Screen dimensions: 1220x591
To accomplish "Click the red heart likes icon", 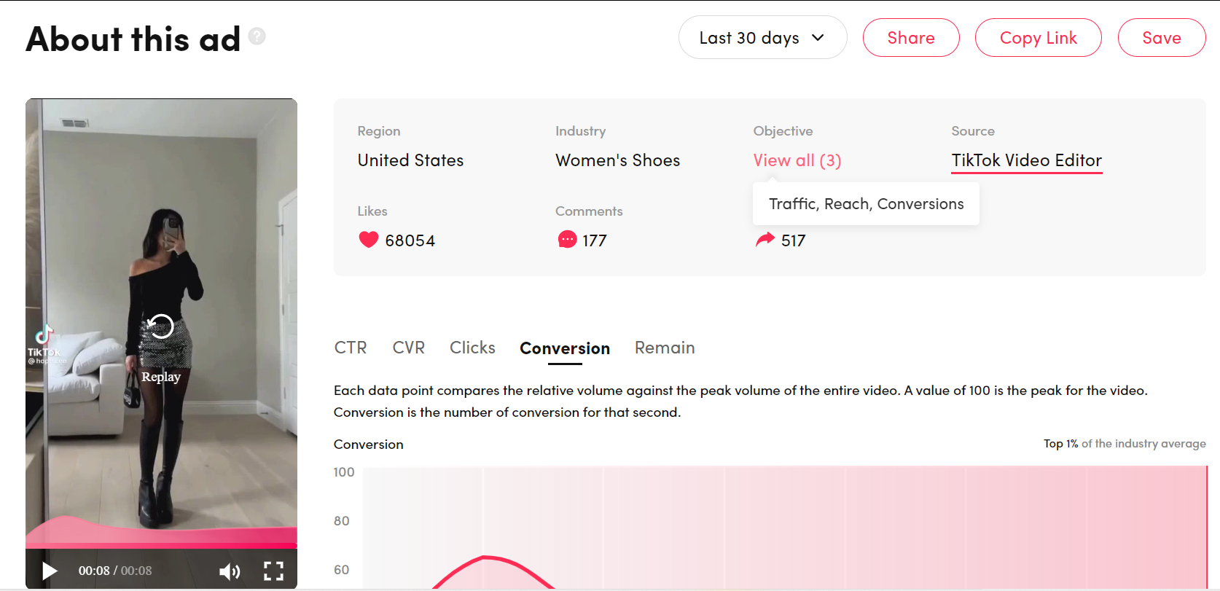I will pos(369,240).
